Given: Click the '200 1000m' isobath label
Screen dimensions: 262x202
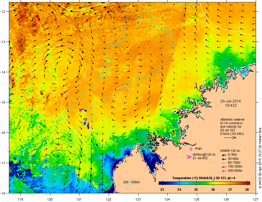Looking at the screenshot, I should click(131, 182).
